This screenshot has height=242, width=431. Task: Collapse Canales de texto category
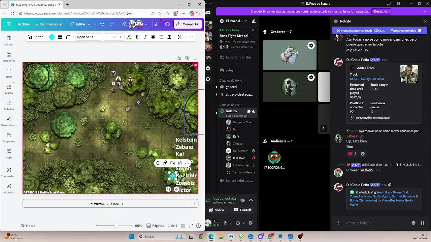[x=232, y=81]
